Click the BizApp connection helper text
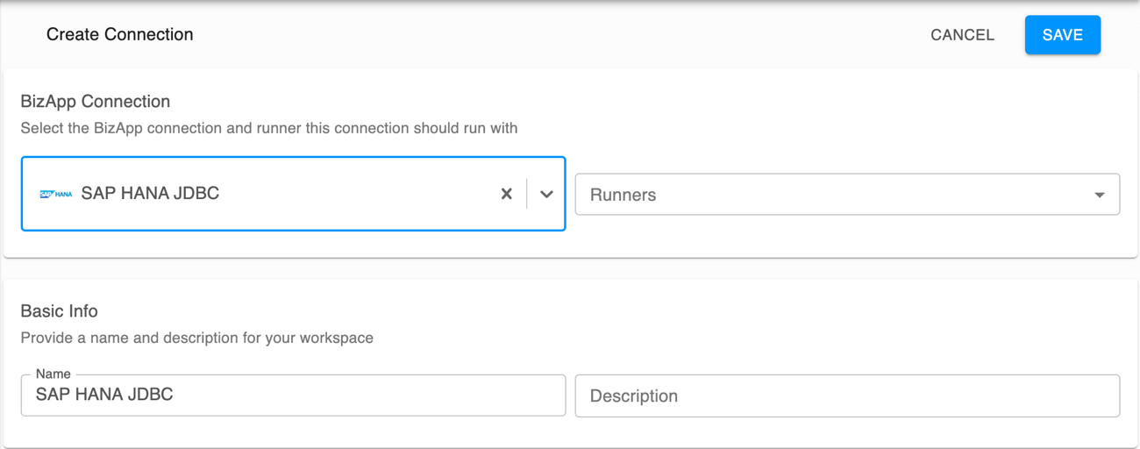 point(268,129)
